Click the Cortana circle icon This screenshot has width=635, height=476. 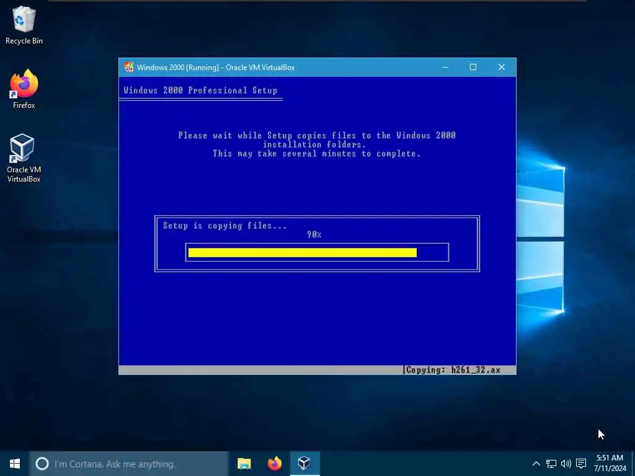42,464
